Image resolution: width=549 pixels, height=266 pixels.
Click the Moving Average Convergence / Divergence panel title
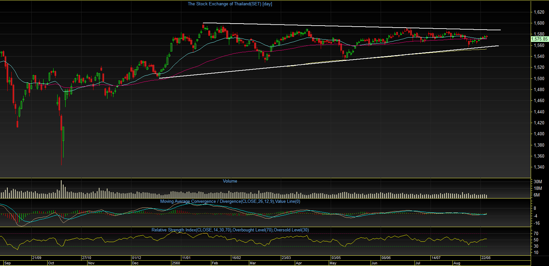[x=230, y=201]
